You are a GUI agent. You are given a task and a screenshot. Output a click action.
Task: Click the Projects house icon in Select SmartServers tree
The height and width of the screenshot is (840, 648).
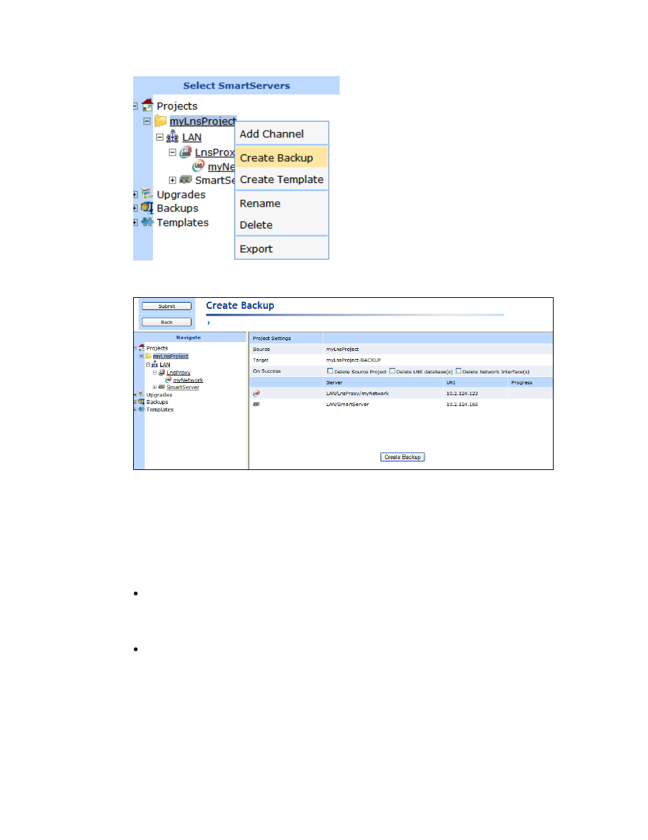(x=147, y=105)
